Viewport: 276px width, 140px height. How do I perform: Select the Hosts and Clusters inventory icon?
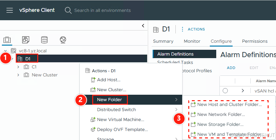(x=7, y=40)
